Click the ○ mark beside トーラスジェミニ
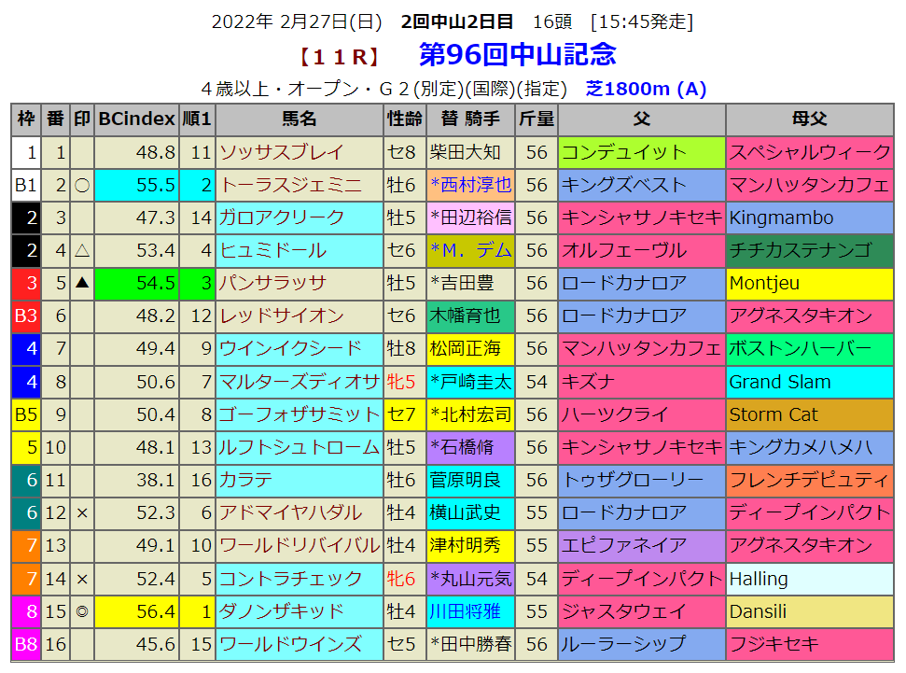 coord(82,185)
